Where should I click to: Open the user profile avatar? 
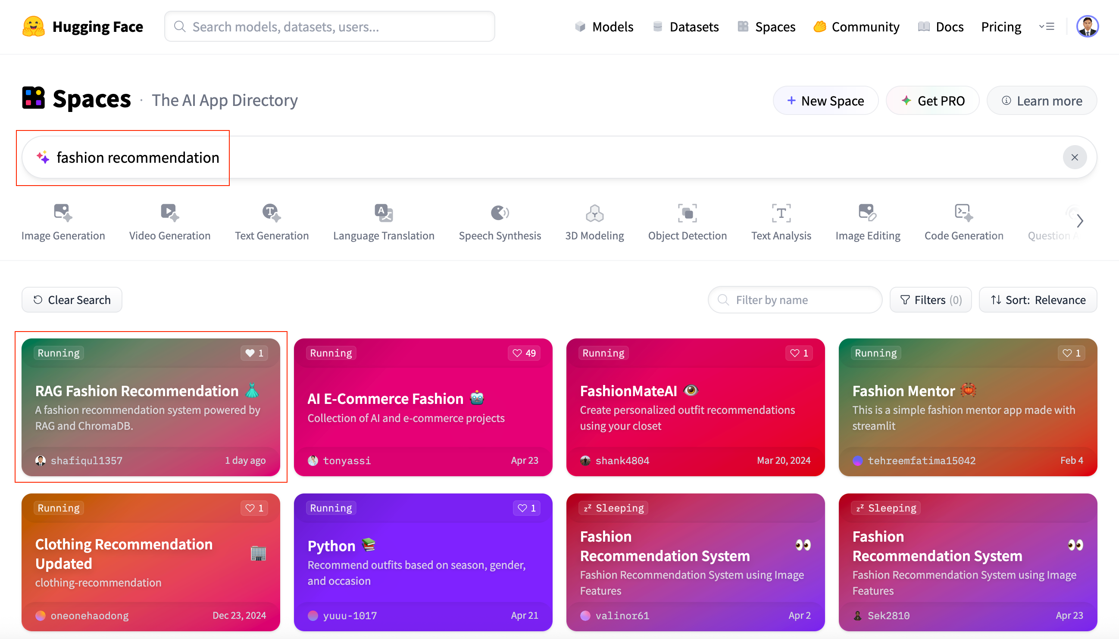[1087, 27]
